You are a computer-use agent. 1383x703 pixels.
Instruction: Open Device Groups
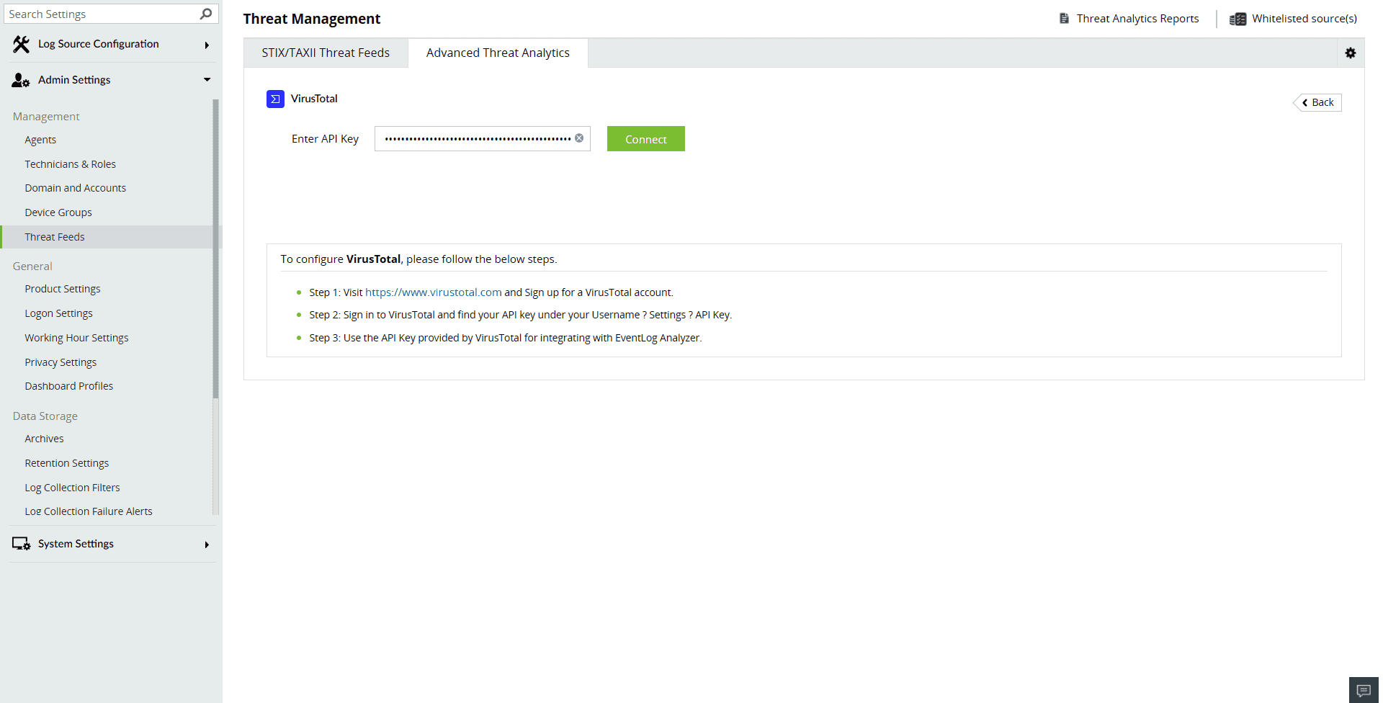(x=58, y=212)
